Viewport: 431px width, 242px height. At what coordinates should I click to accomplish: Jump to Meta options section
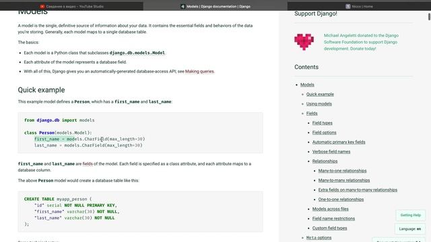coord(319,238)
